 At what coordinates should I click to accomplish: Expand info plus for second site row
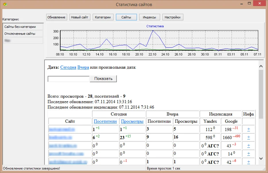pyautogui.click(x=248, y=137)
